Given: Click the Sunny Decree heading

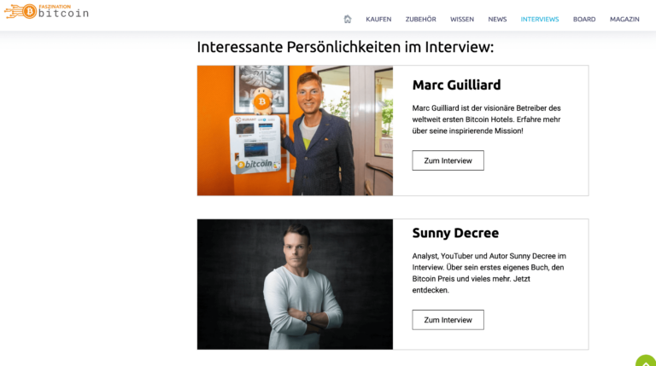Looking at the screenshot, I should pos(455,233).
